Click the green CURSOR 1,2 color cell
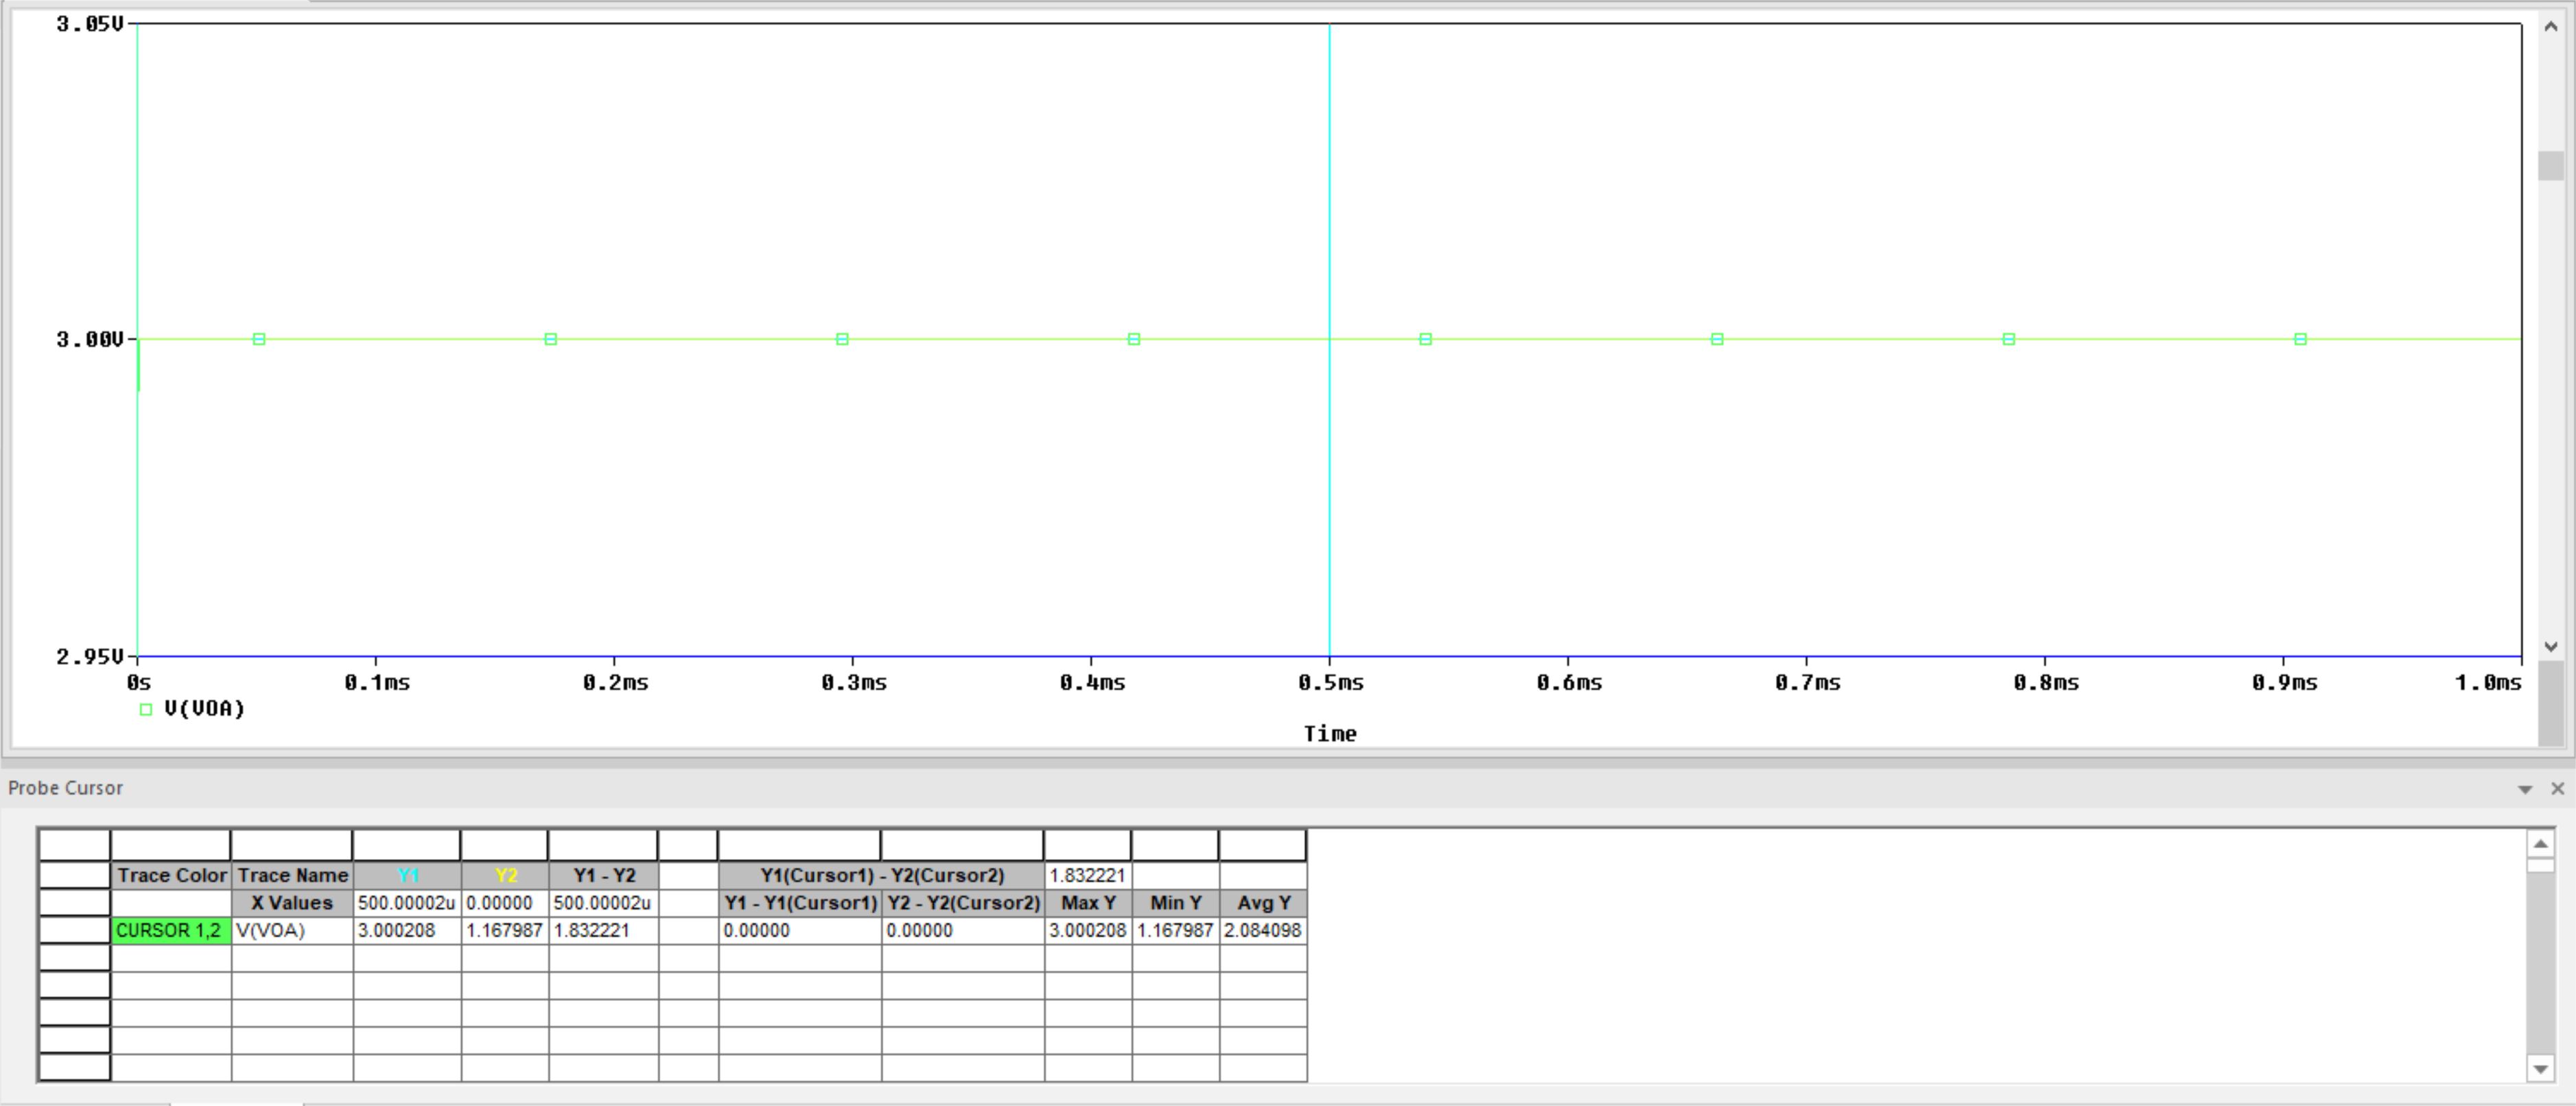This screenshot has width=2576, height=1106. [x=170, y=930]
